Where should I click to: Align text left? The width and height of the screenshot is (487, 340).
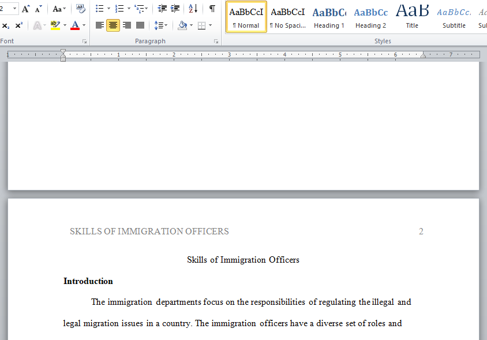100,25
